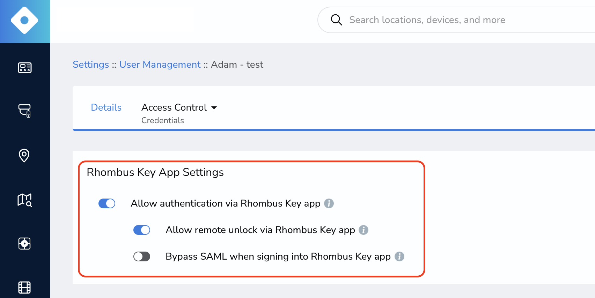Open the film strip sidebar icon
The image size is (595, 298).
pyautogui.click(x=24, y=288)
